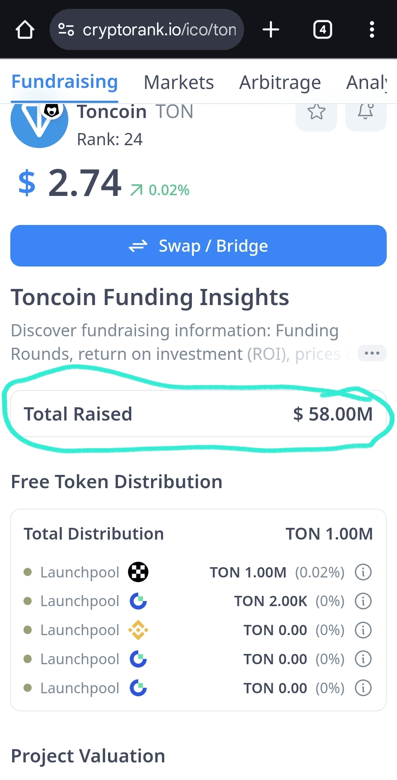Viewport: 397px width, 780px height.
Task: Switch to the Markets tab
Action: pyautogui.click(x=179, y=82)
